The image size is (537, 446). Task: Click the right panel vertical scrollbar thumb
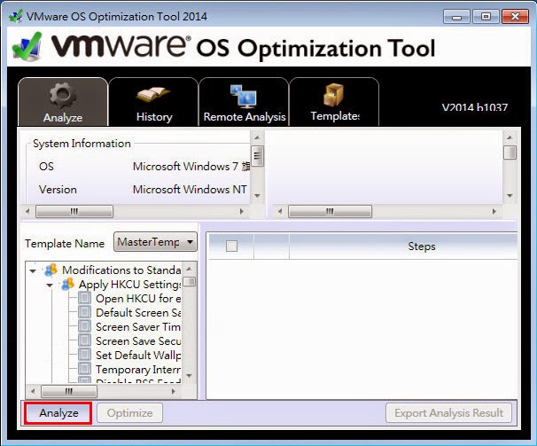tap(510, 153)
